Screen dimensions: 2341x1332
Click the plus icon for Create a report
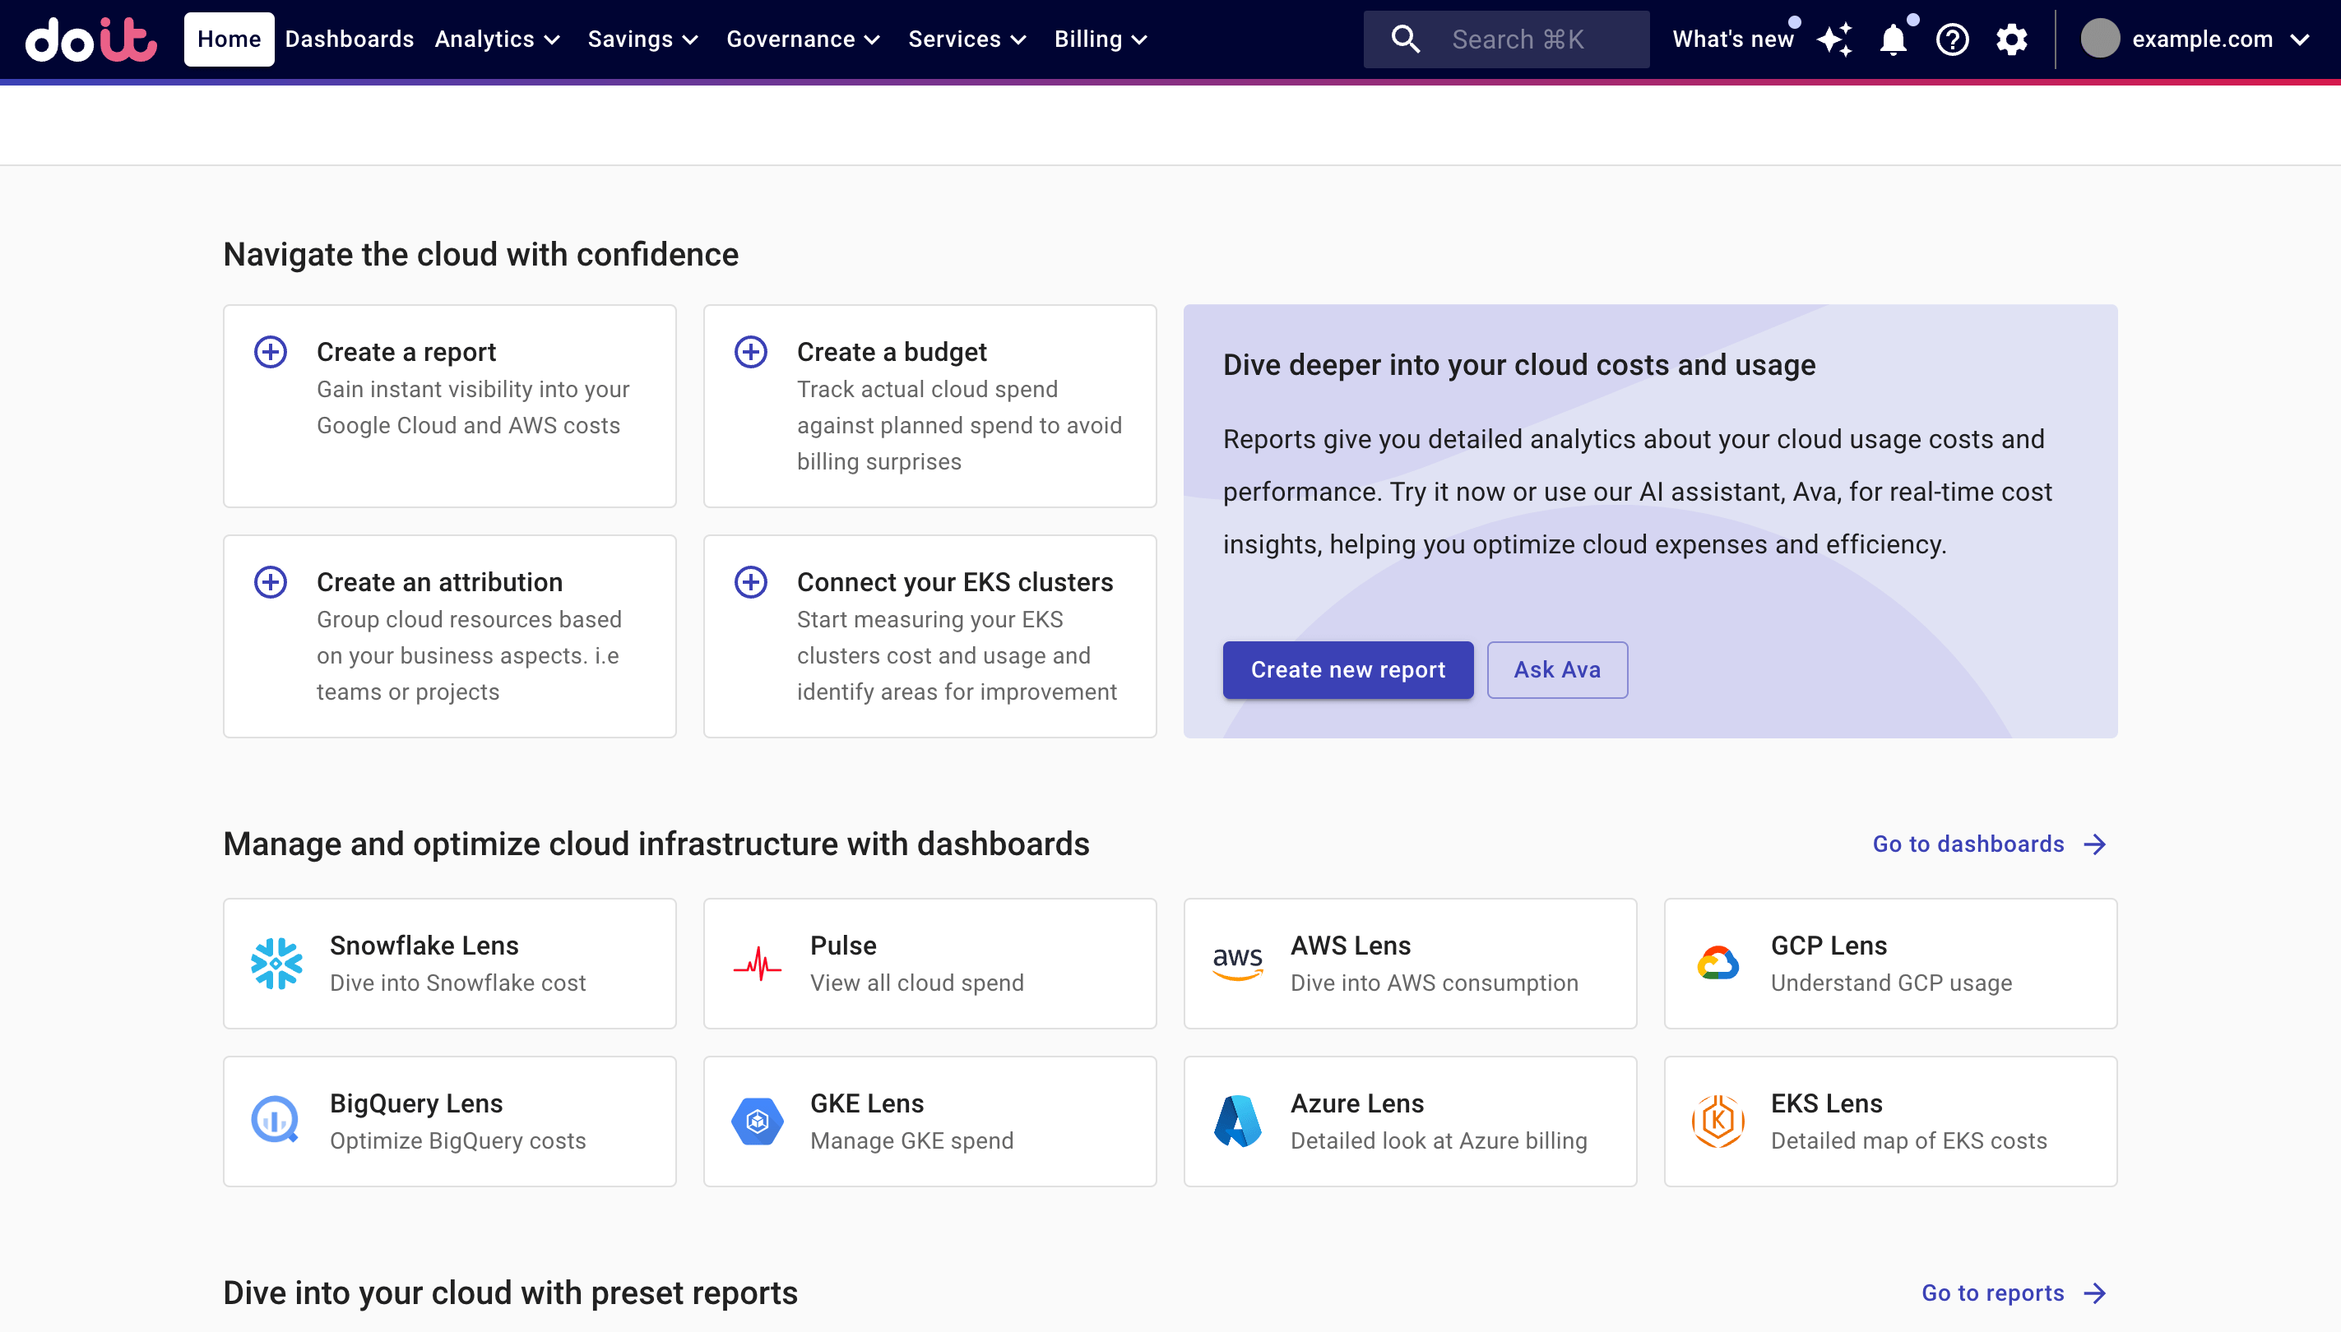270,352
